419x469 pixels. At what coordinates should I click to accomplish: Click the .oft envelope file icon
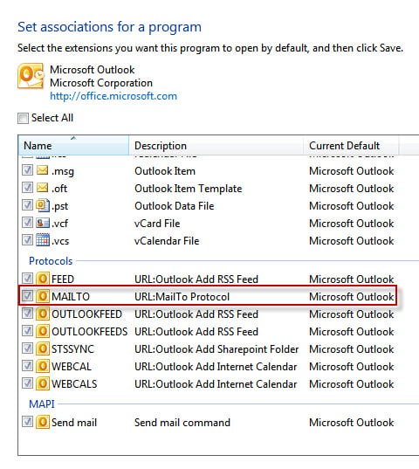tap(43, 188)
